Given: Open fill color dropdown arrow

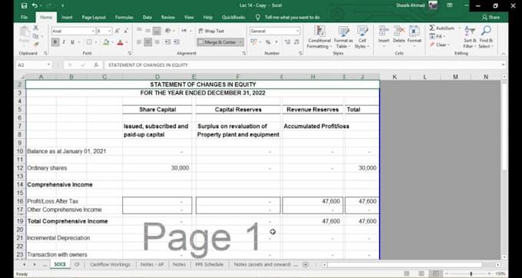Looking at the screenshot, I should [113, 42].
